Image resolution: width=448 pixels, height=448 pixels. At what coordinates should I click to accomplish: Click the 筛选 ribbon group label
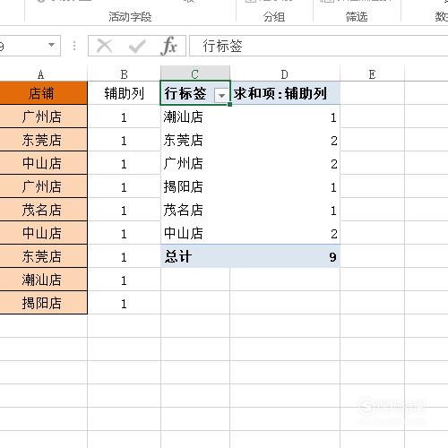point(357,17)
